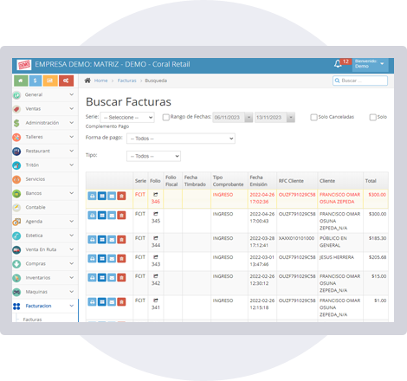
Task: Delete invoice folio 343
Action: (x=121, y=259)
